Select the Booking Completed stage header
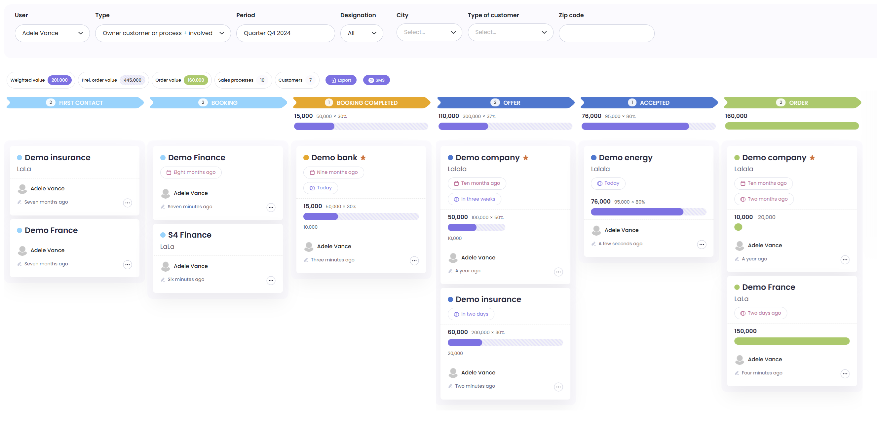Viewport: 877px width, 424px height. 361,103
